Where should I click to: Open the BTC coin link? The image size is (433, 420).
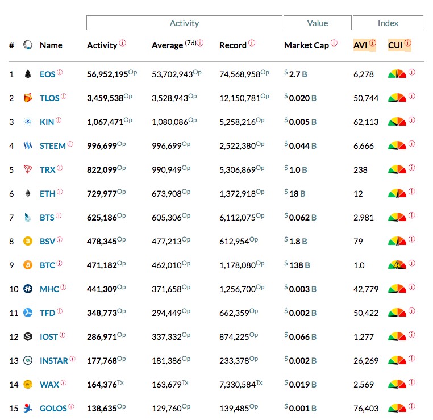click(x=47, y=265)
